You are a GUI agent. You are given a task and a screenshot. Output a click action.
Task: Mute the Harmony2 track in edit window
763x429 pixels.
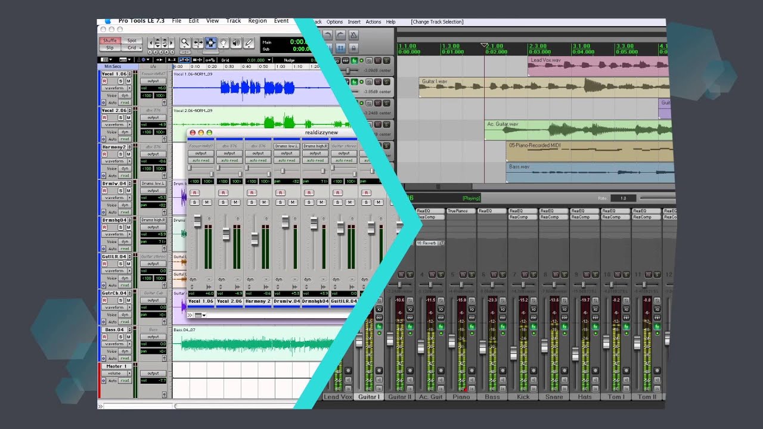tap(128, 154)
